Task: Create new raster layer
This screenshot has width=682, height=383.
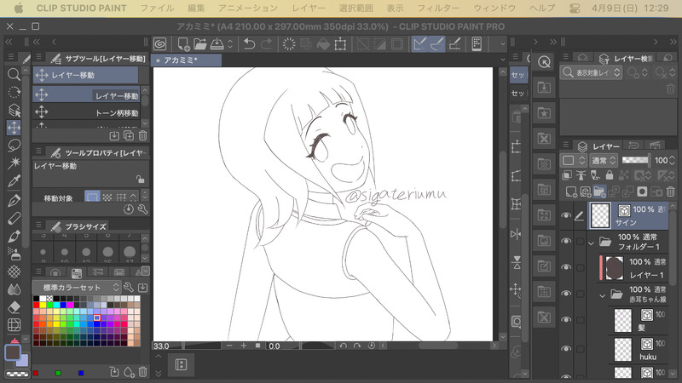Action: pos(571,191)
